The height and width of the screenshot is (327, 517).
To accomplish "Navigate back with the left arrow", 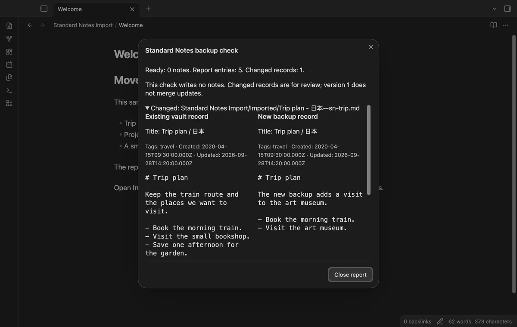I will [30, 25].
